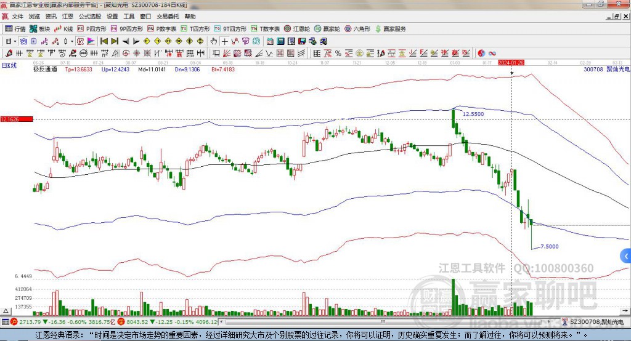Open 赢家服务 with dollar icon

coord(390,29)
